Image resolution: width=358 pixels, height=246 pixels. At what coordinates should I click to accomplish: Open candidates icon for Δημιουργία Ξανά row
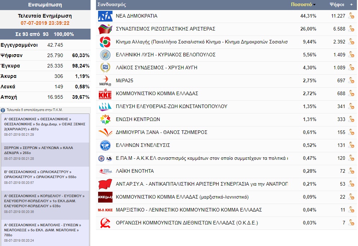351,133
